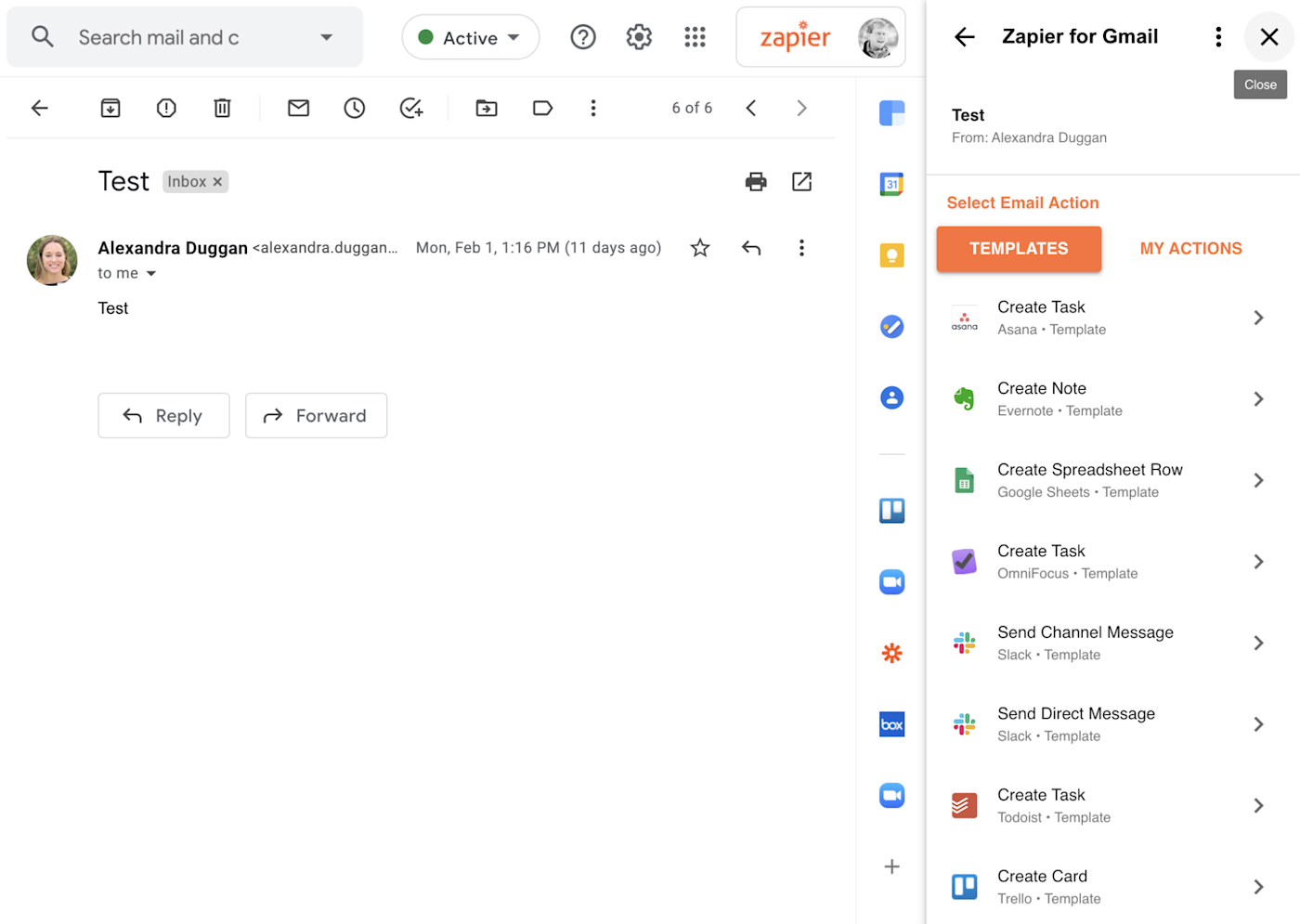Open the Zapier account profile area
The image size is (1300, 924).
821,37
